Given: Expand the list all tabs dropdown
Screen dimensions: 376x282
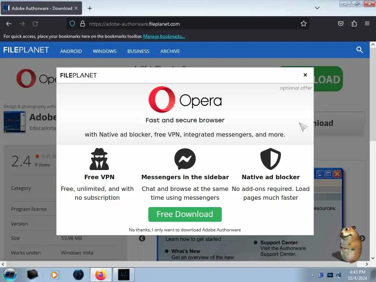Looking at the screenshot, I should (317, 8).
